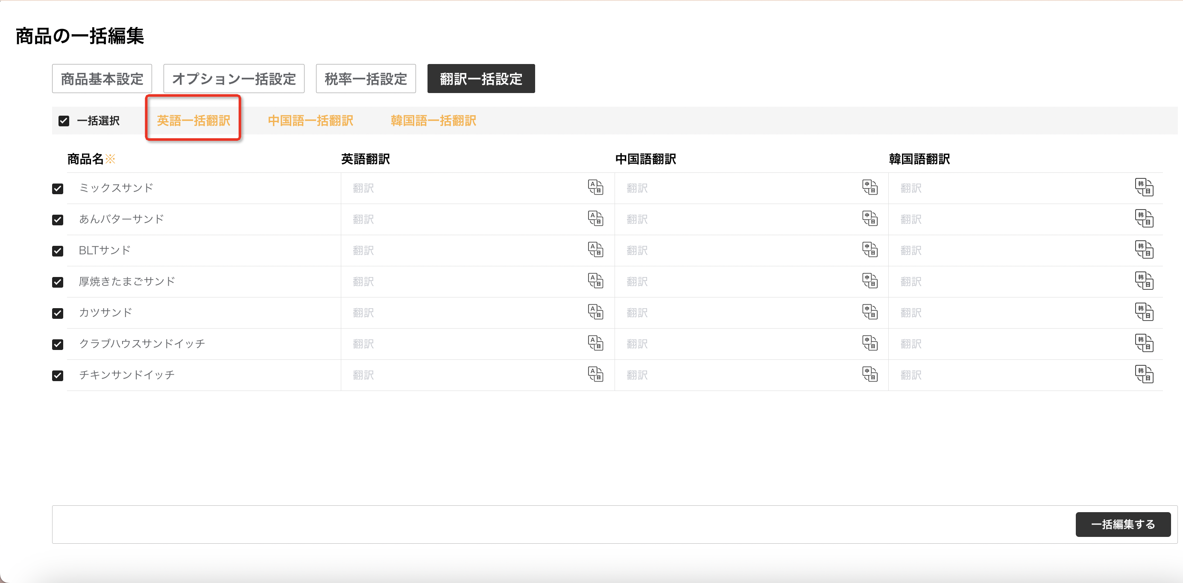
Task: Click Korean translate icon for チキンサンドイッチ
Action: 1144,375
